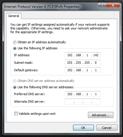Confirm settings with OK button
The width and height of the screenshot is (123, 137).
coord(83,128)
